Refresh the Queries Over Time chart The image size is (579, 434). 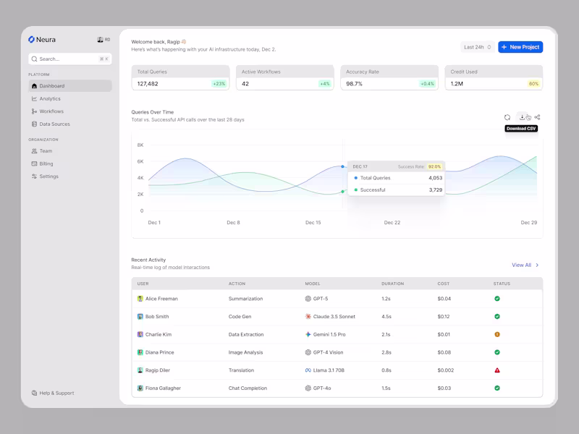coord(507,116)
